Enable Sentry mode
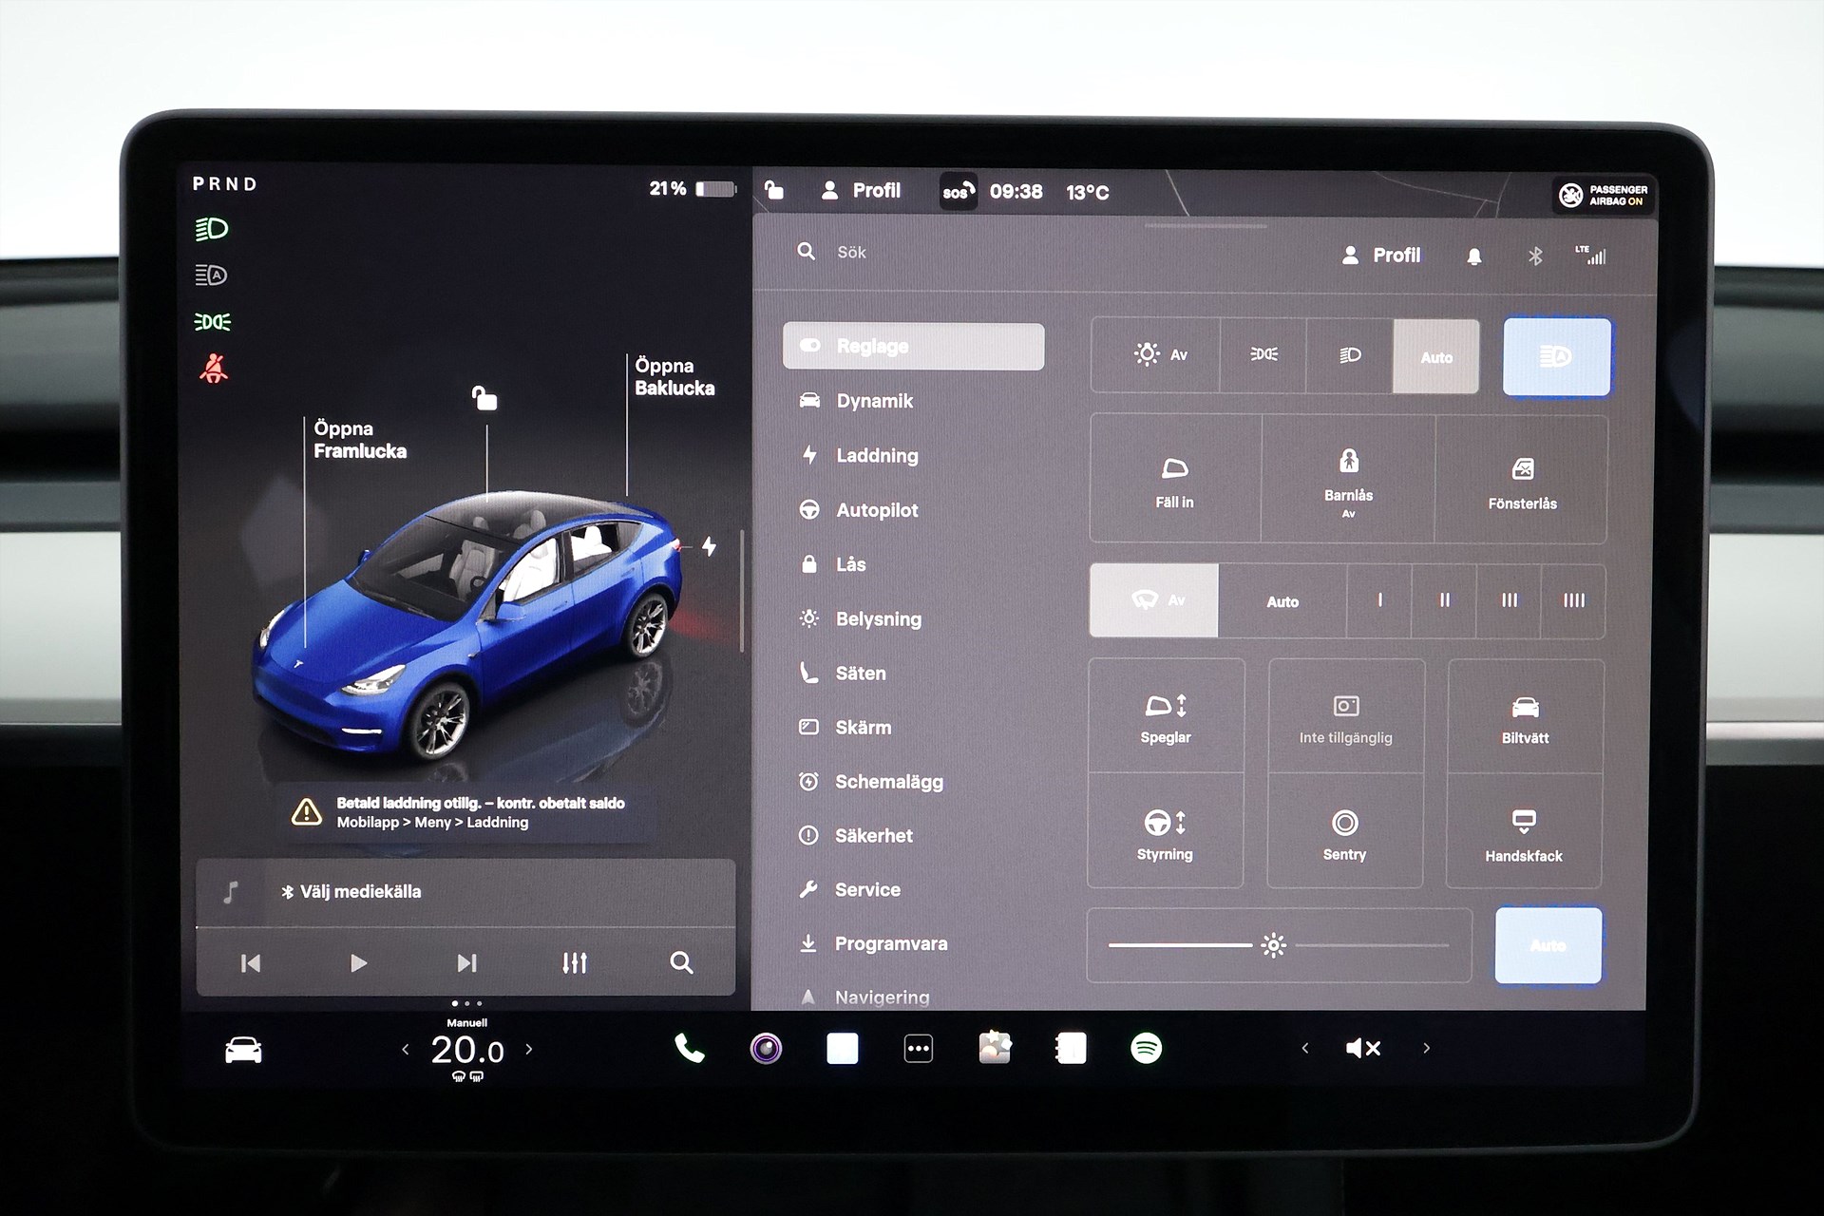1824x1216 pixels. tap(1344, 832)
